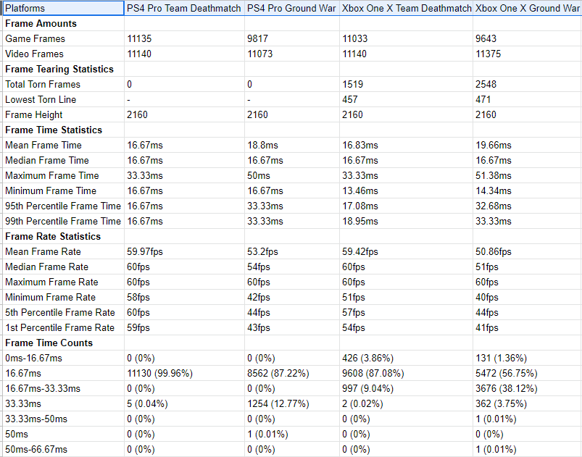
Task: Click the Frame Tearing Statistics label
Action: 59,69
